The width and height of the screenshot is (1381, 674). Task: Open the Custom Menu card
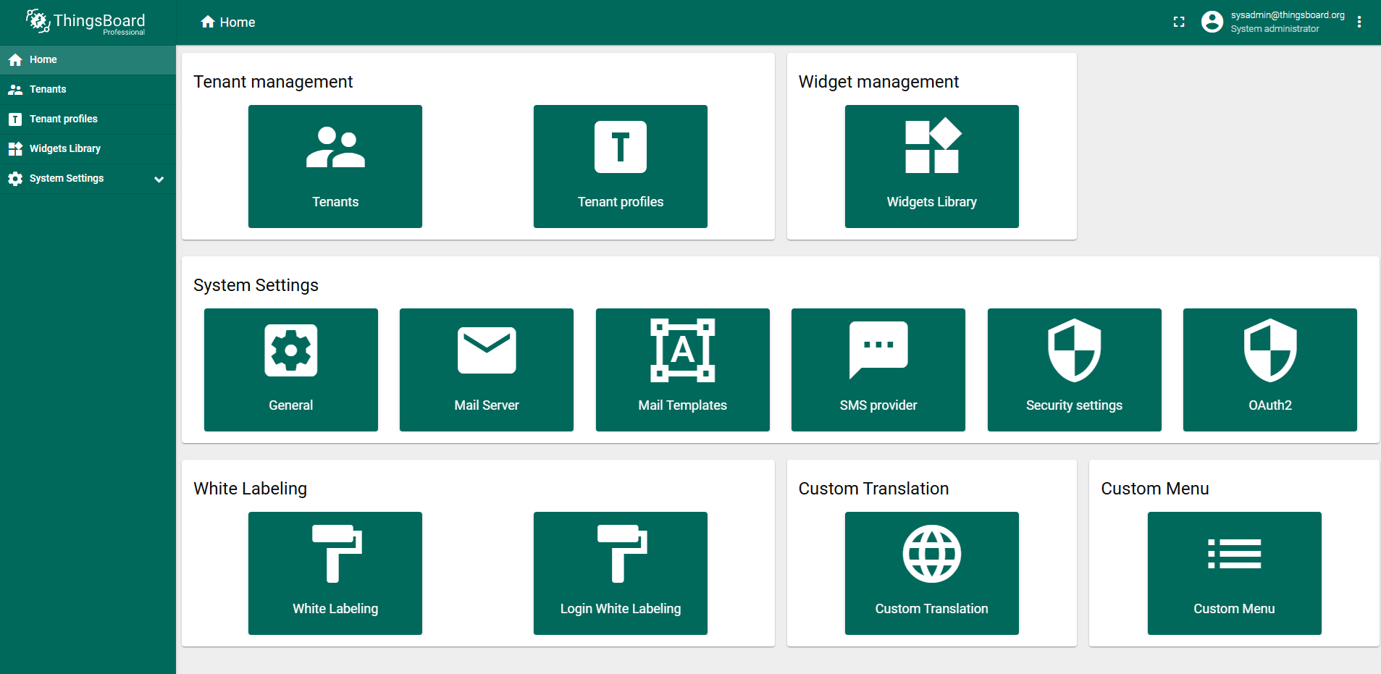pos(1234,573)
